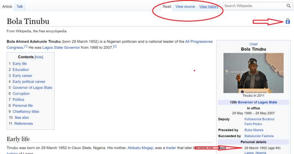
Task: Follow the Abibatu Mogaji link
Action: [x=140, y=148]
